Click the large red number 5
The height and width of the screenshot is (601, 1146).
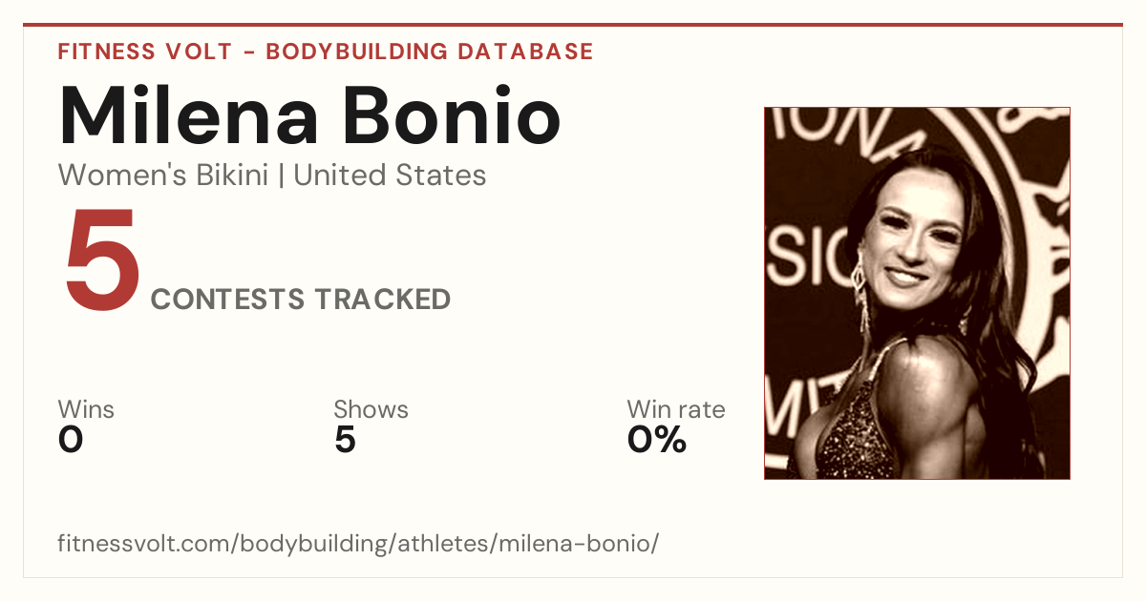pos(101,263)
